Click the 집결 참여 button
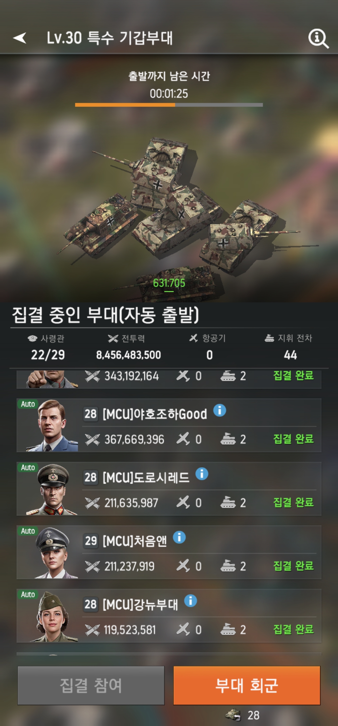Viewport: 338px width, 726px height. click(91, 685)
